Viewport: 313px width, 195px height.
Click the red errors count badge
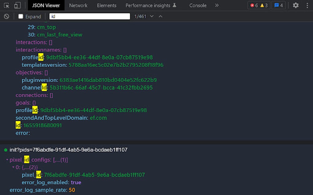pos(254,6)
